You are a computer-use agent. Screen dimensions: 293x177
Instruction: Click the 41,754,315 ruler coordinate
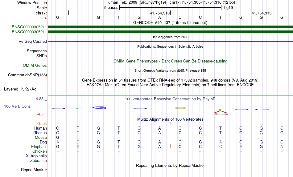[262, 13]
